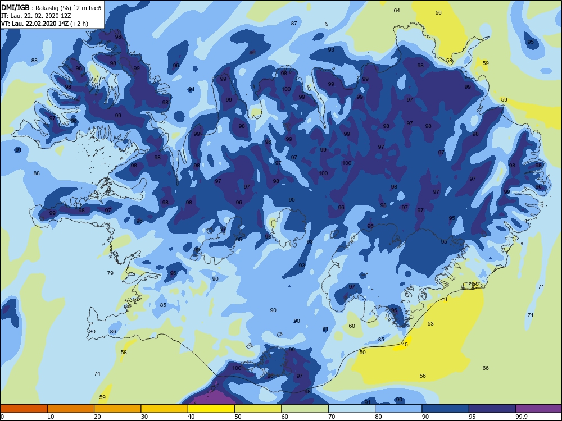Viewport: 562px width, 421px height.
Task: Click the navy 95–99.9 legend swatch
Action: [x=492, y=409]
